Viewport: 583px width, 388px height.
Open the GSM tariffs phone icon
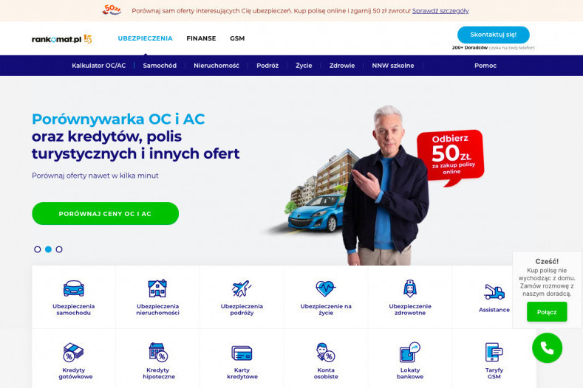point(494,352)
